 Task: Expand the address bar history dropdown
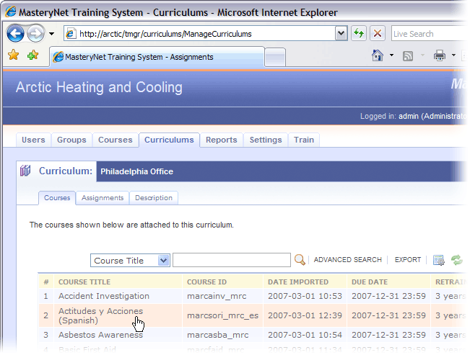pyautogui.click(x=341, y=34)
